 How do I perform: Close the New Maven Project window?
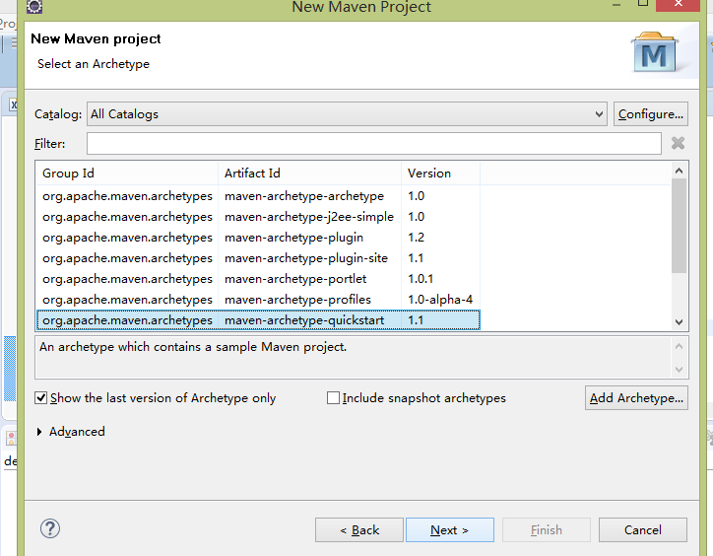tap(678, 5)
